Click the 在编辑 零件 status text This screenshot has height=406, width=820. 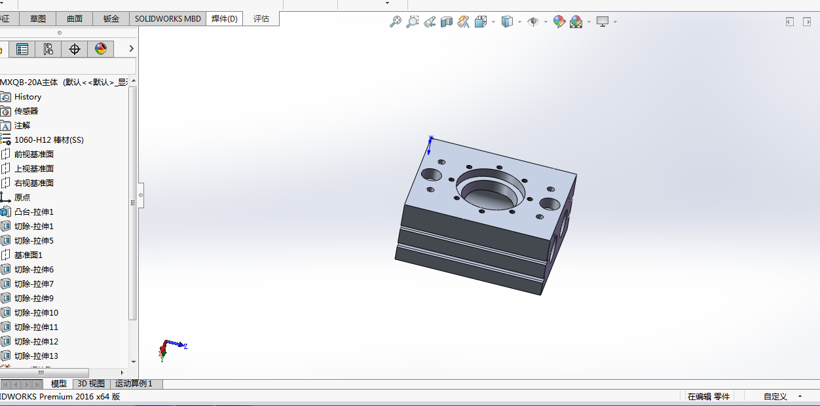[708, 396]
